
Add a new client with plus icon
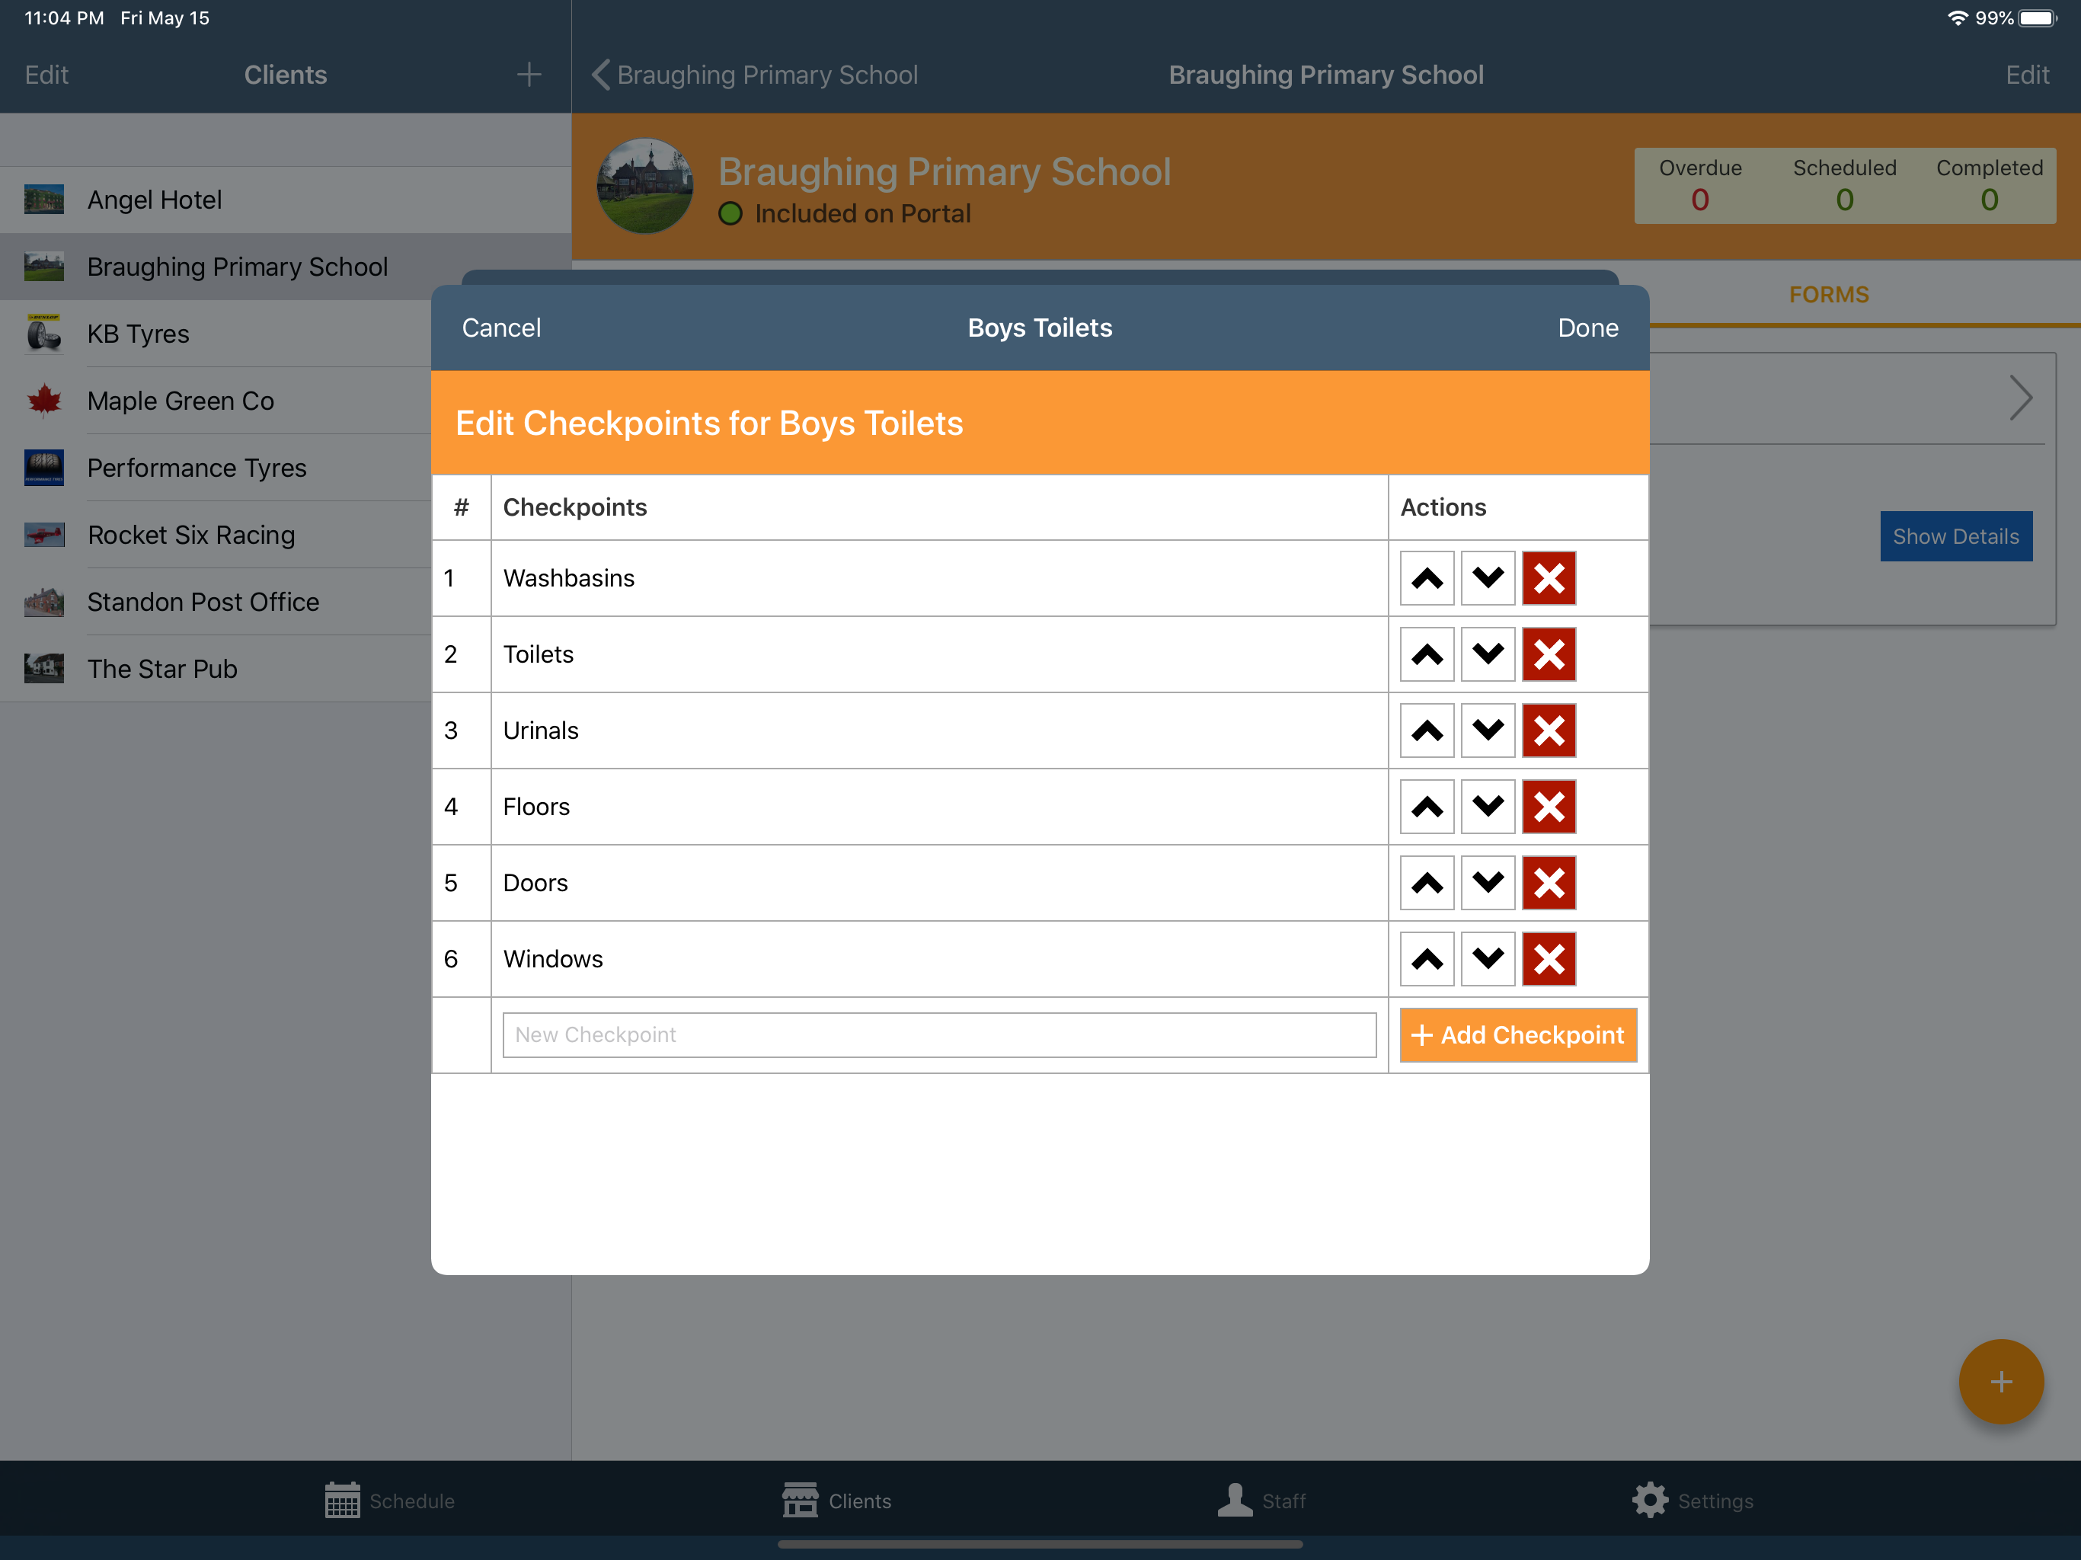(529, 75)
